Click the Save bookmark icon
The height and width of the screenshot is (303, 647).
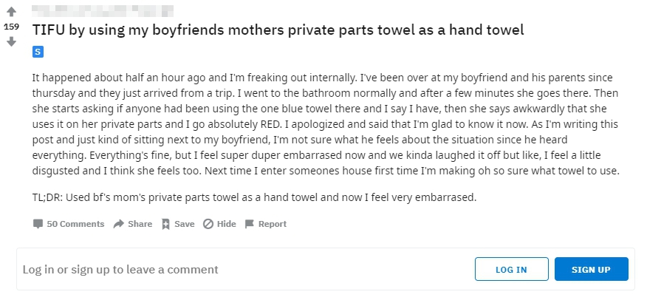coord(166,224)
